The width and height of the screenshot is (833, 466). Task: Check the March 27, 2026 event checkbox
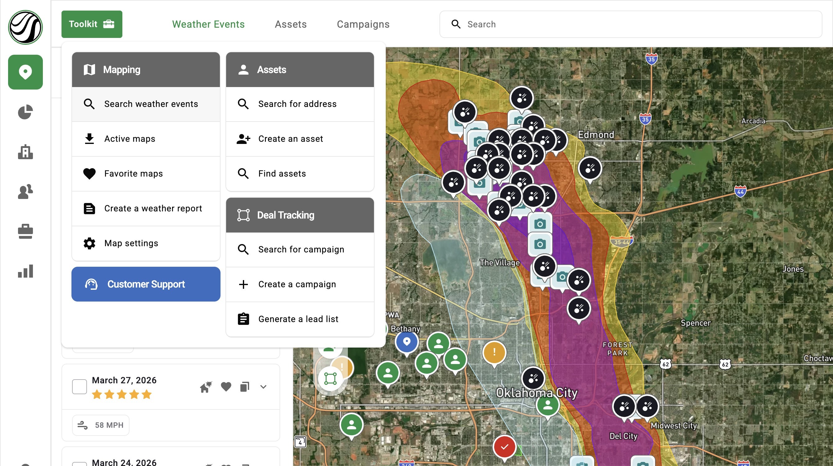(79, 387)
